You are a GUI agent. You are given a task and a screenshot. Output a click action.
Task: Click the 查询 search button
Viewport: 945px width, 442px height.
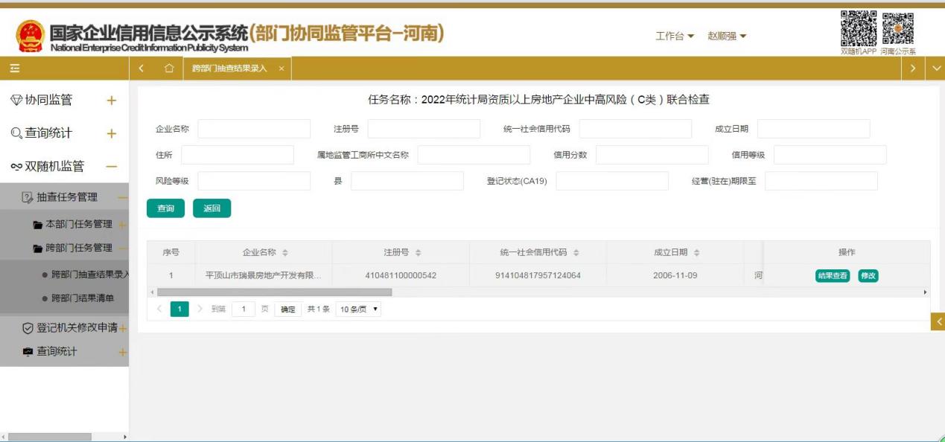(165, 208)
